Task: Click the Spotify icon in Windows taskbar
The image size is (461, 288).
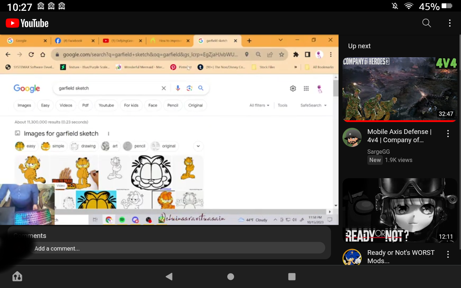Action: pos(122,220)
